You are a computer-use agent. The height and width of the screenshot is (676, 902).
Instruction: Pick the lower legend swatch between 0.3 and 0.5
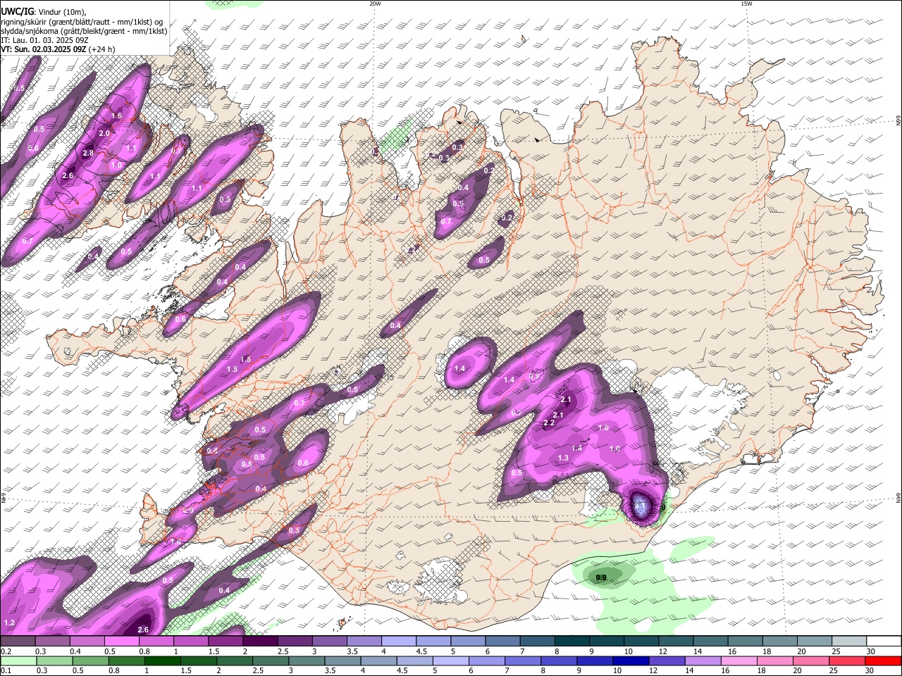[54, 661]
